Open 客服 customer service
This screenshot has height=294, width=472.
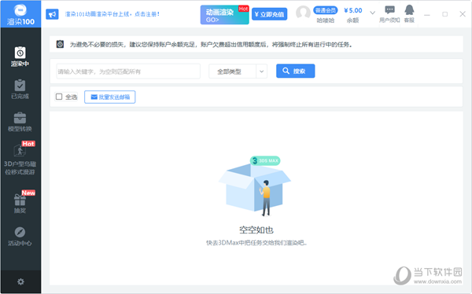409,14
